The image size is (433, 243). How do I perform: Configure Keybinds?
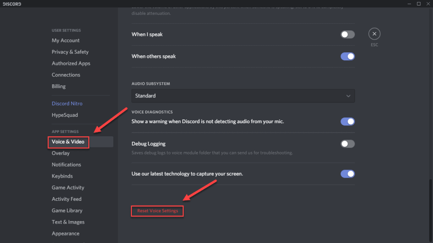[x=62, y=176]
